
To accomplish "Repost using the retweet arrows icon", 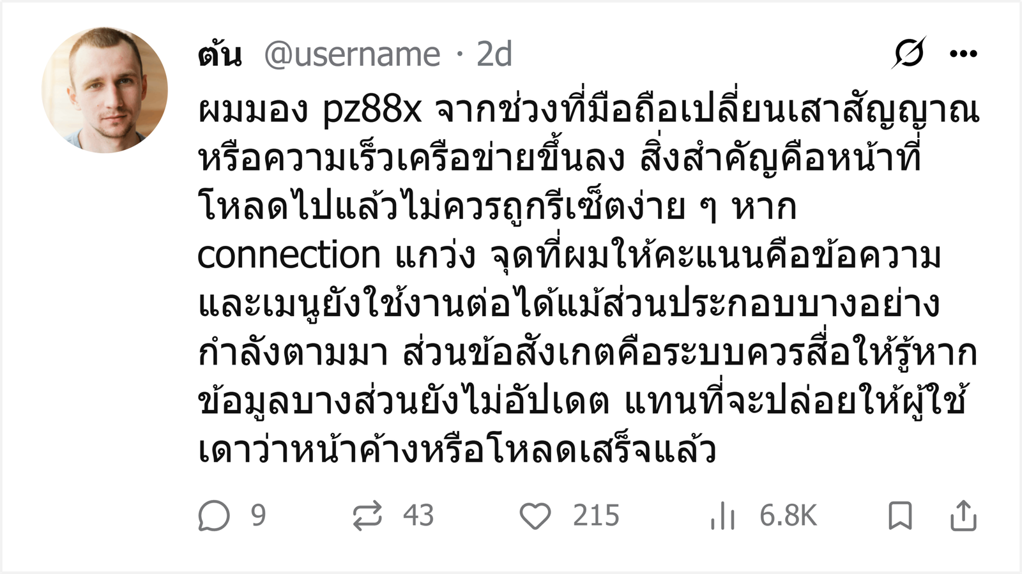I will (367, 516).
